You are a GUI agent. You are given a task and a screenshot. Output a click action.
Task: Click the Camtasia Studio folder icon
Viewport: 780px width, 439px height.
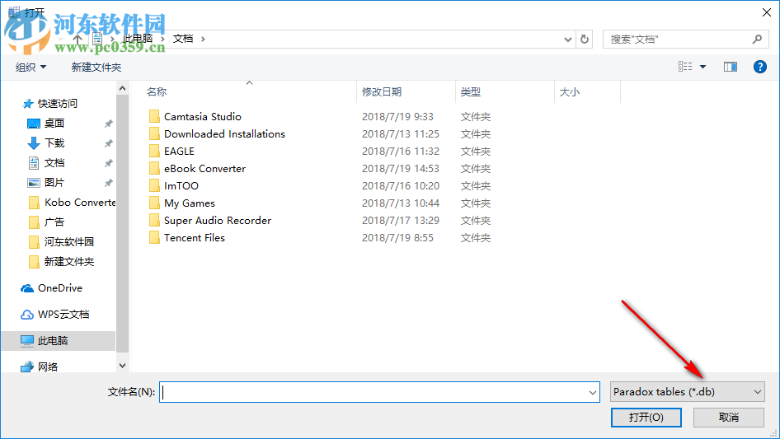click(154, 116)
